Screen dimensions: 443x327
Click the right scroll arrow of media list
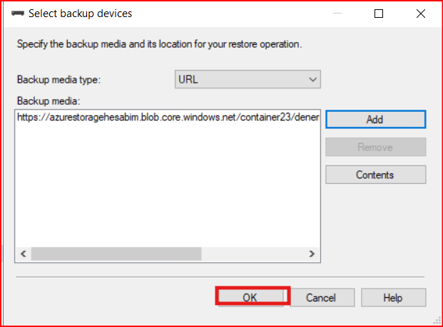(311, 254)
